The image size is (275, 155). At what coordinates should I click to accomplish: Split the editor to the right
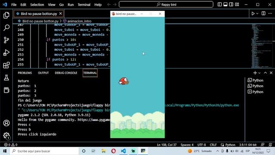(263, 13)
